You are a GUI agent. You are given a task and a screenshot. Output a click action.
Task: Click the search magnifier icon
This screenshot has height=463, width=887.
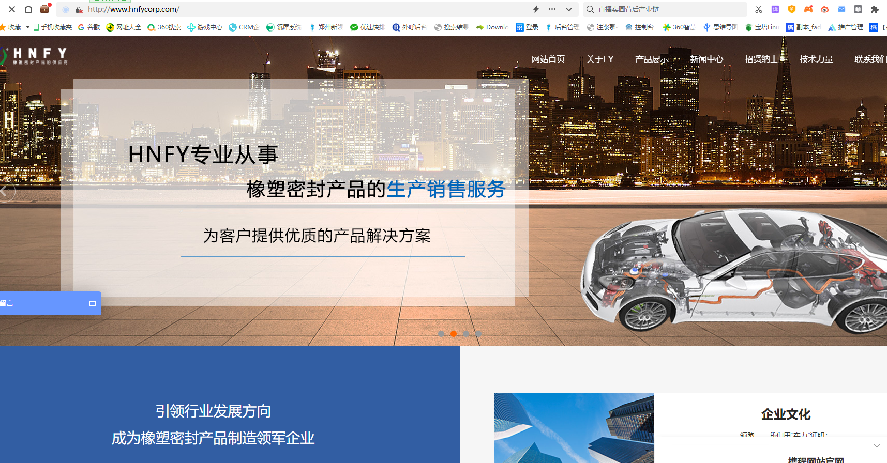590,9
